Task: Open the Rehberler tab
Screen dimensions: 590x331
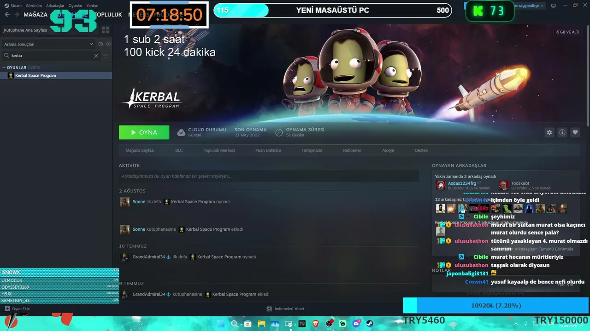Action: click(x=352, y=150)
